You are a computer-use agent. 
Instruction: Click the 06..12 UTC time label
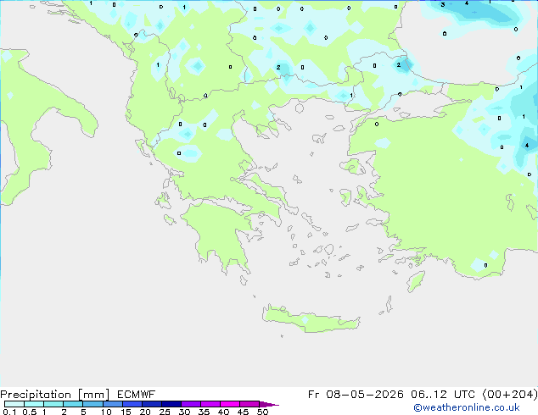[443, 395]
